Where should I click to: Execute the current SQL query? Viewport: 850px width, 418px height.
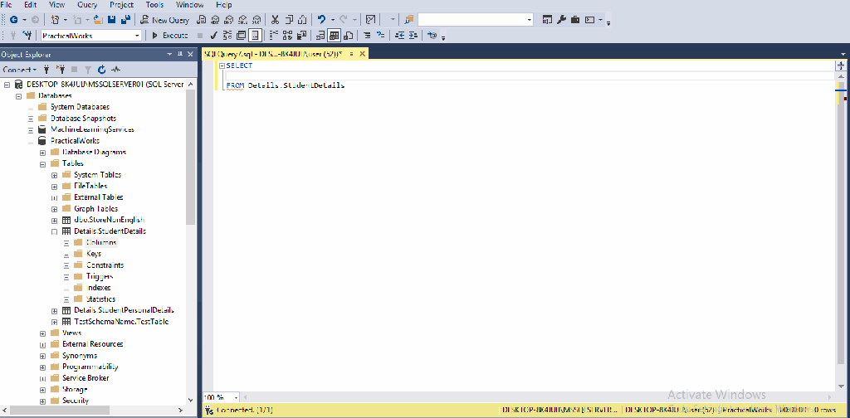(169, 36)
